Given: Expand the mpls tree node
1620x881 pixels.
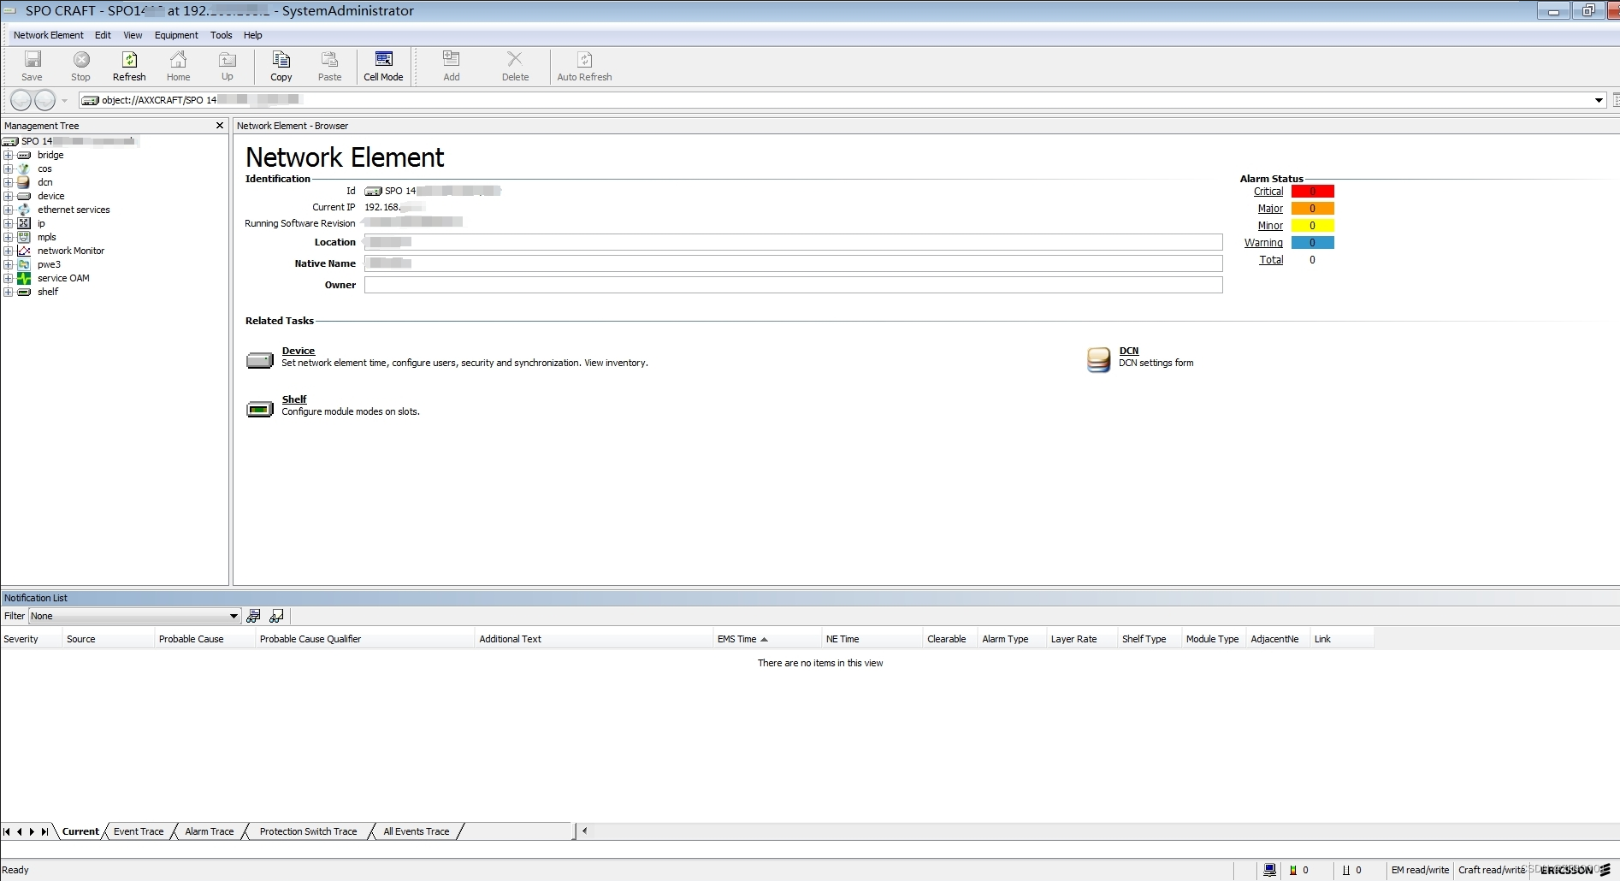Looking at the screenshot, I should point(8,237).
